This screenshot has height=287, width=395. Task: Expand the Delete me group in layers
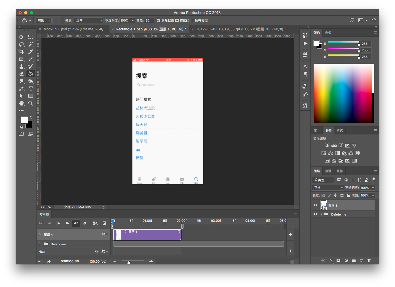[321, 214]
